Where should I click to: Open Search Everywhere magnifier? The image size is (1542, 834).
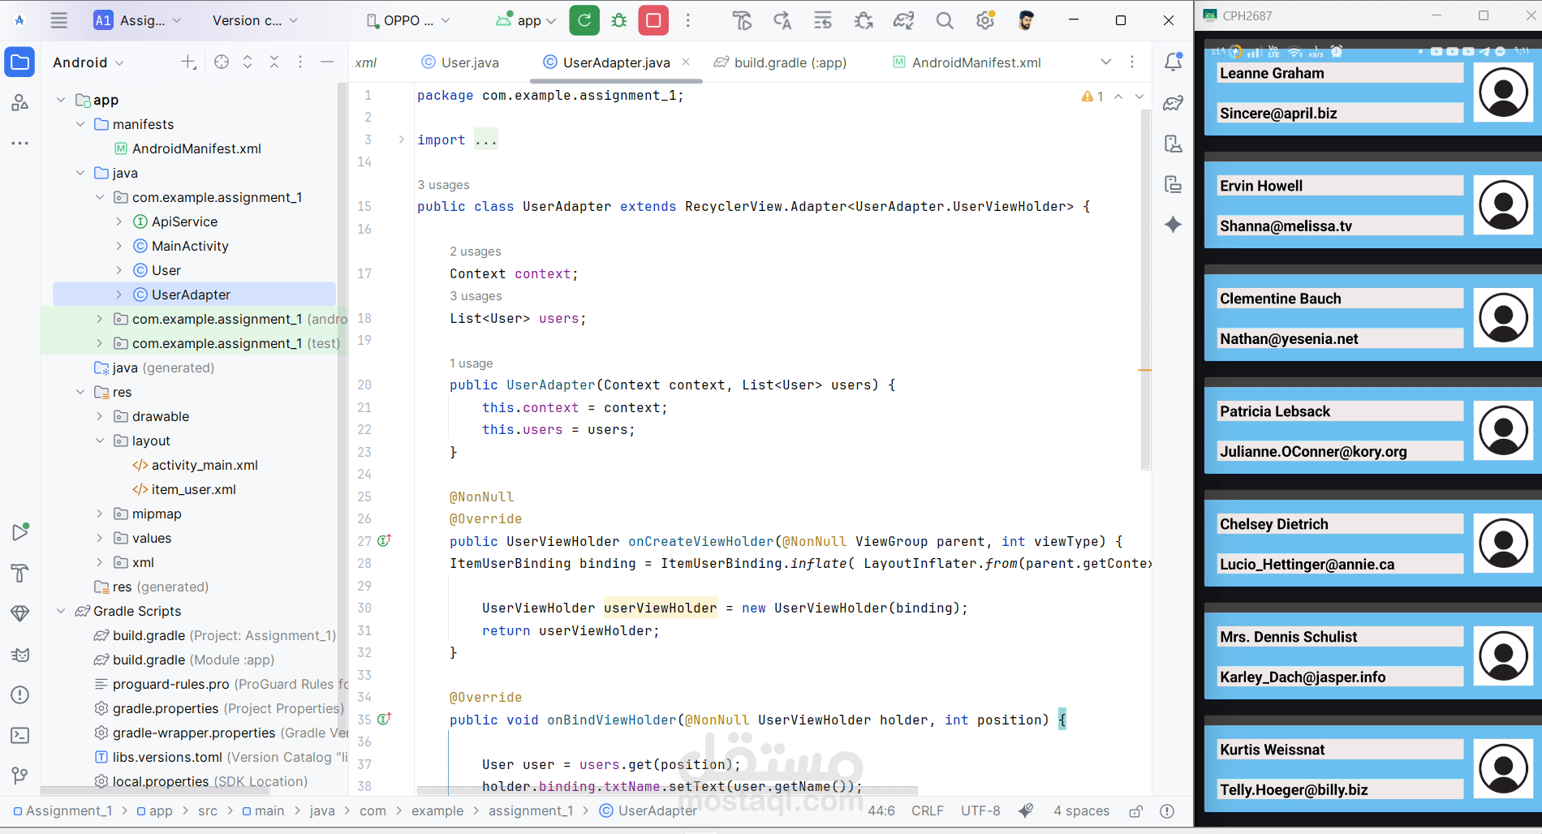(945, 20)
